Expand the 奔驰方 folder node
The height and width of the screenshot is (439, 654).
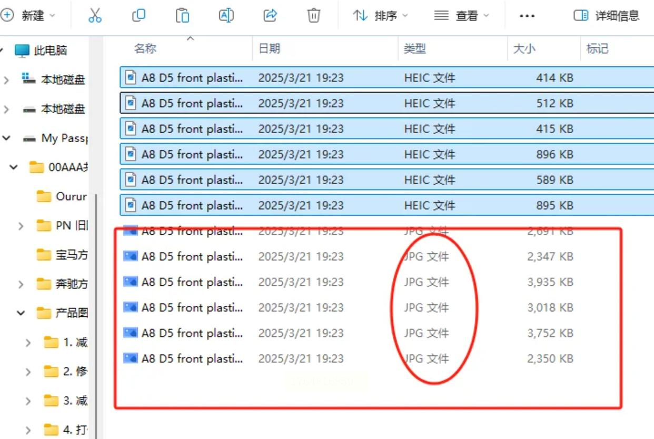tap(21, 285)
